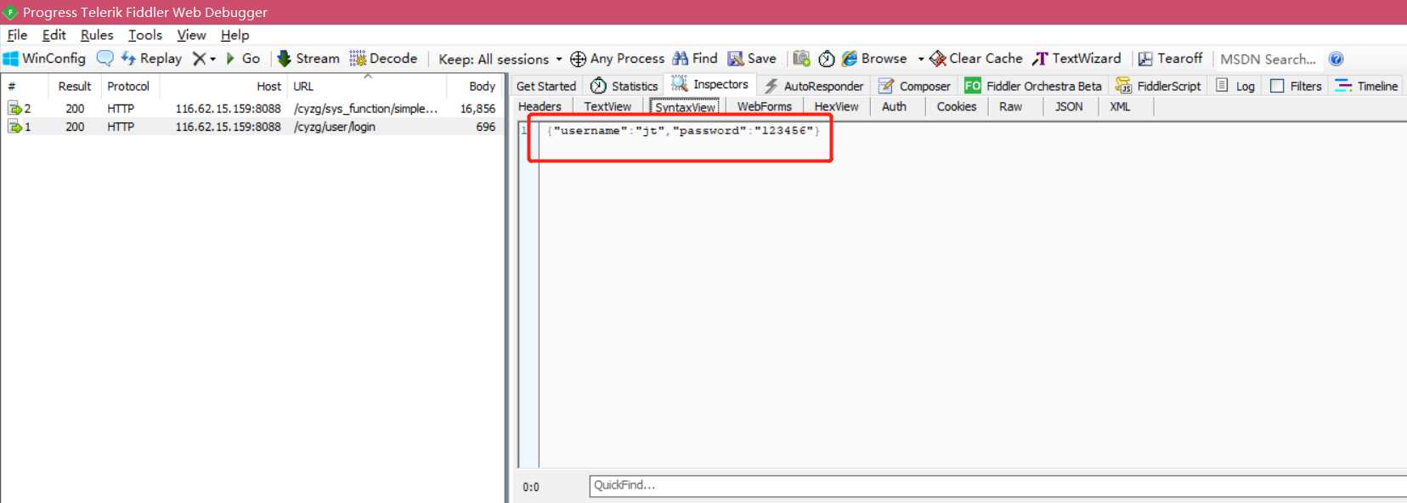Sort sessions by the Protocol column header
Image resolution: width=1407 pixels, height=503 pixels.
tap(128, 86)
